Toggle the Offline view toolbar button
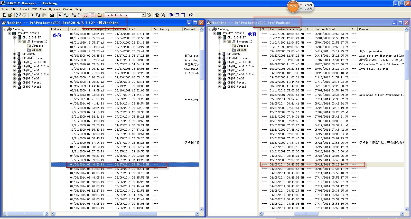Image resolution: width=411 pixels, height=219 pixels. [66, 15]
